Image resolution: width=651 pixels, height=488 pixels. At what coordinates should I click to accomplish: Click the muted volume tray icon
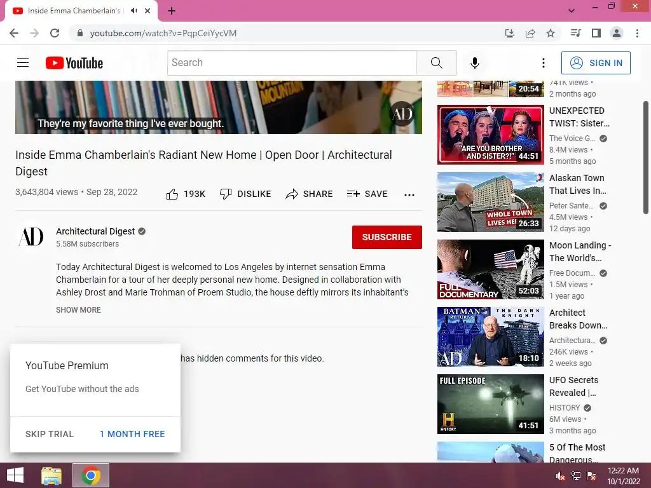(x=561, y=476)
